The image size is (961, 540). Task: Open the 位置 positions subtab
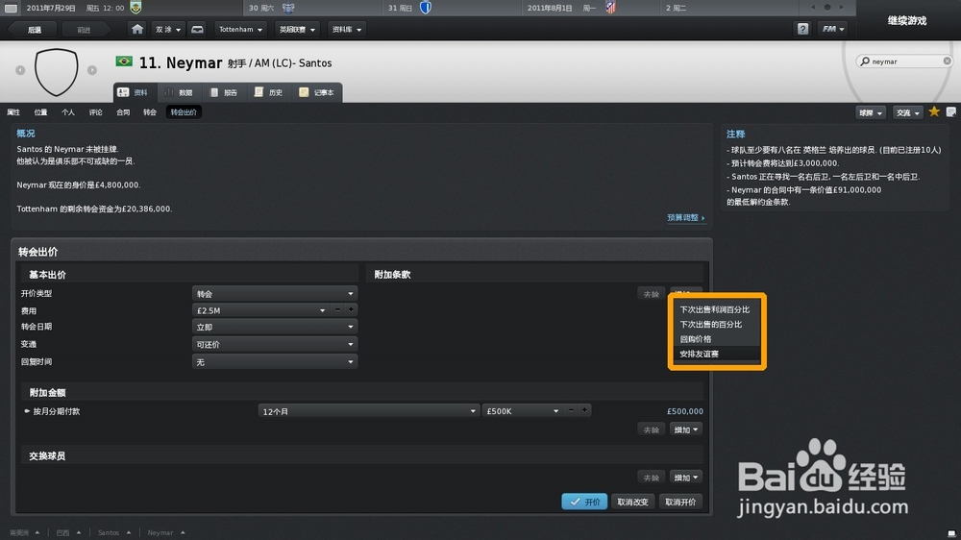[x=40, y=112]
